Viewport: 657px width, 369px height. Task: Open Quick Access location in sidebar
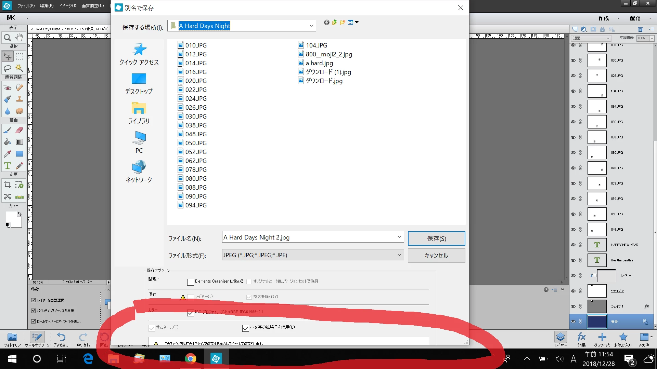(139, 54)
